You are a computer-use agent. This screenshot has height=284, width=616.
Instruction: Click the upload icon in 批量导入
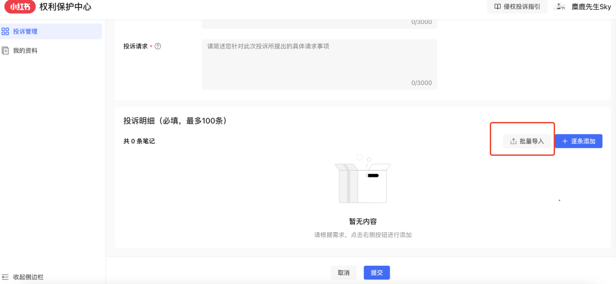[513, 141]
